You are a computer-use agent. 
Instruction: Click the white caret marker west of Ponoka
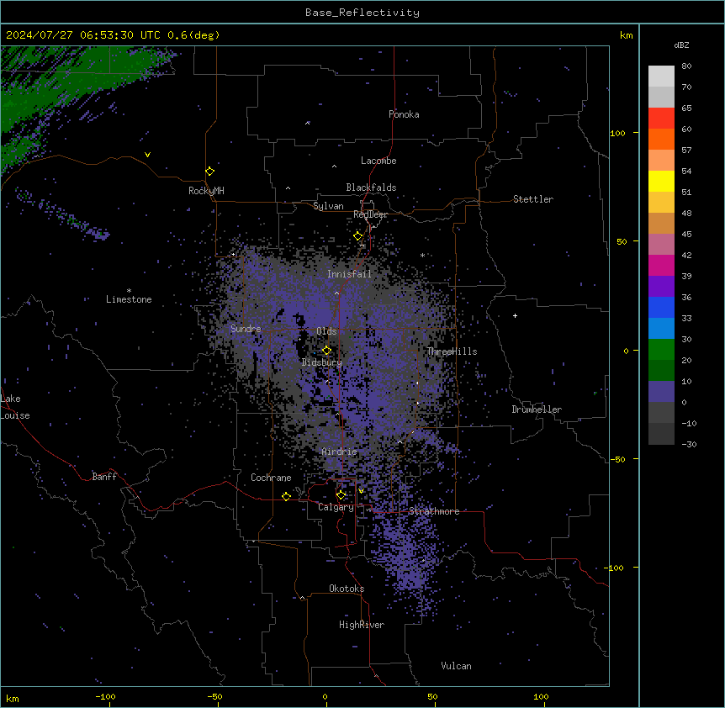(308, 123)
